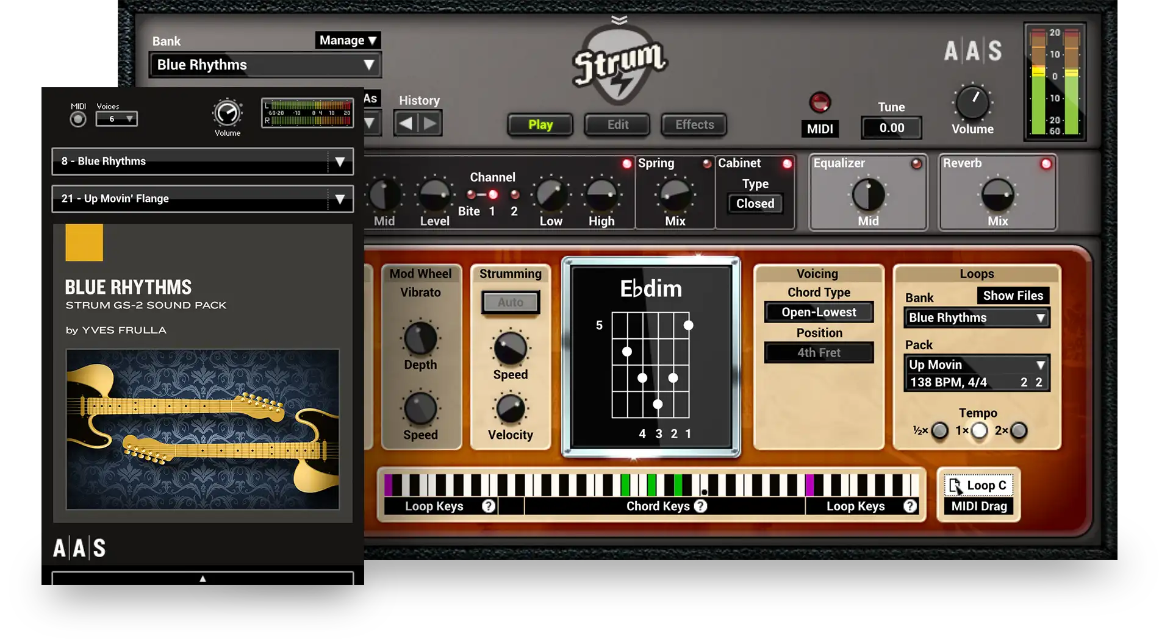Click the Show Files button
Screen dimensions: 1159x640
pos(1013,296)
